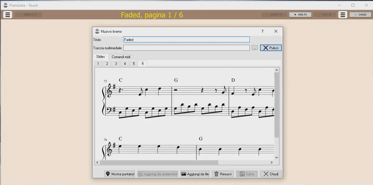373x185 pixels.
Task: Select slide tab 3
Action: [116, 63]
